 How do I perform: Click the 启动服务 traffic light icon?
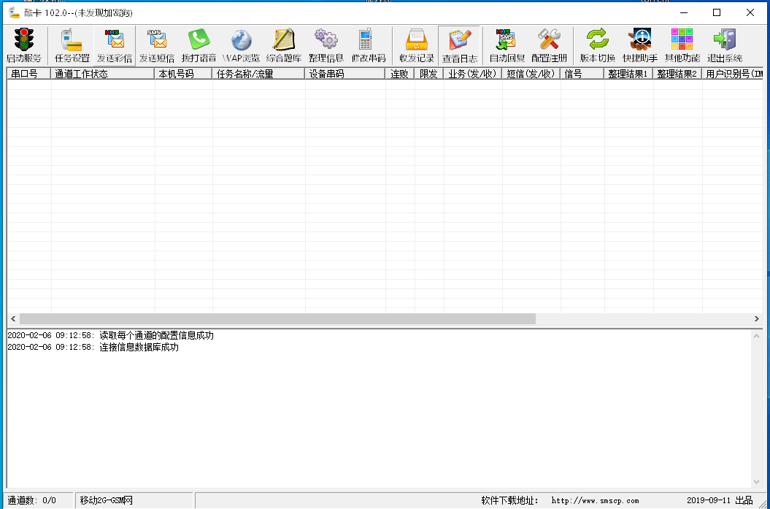pos(23,40)
